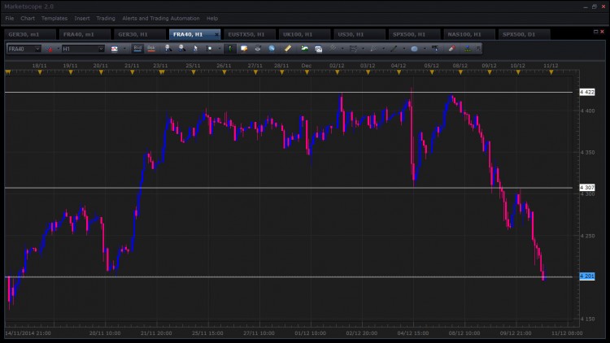Toggle Ask price display
610x343 pixels.
[x=151, y=48]
